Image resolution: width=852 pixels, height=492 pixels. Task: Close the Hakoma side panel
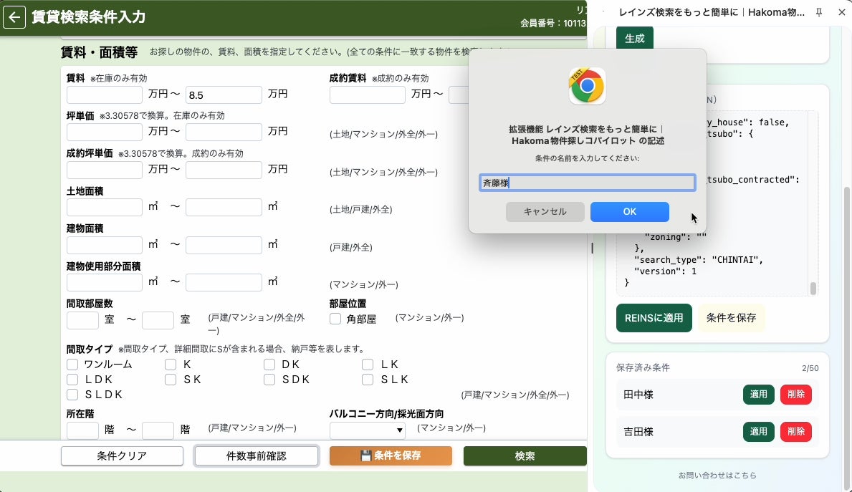pos(841,12)
